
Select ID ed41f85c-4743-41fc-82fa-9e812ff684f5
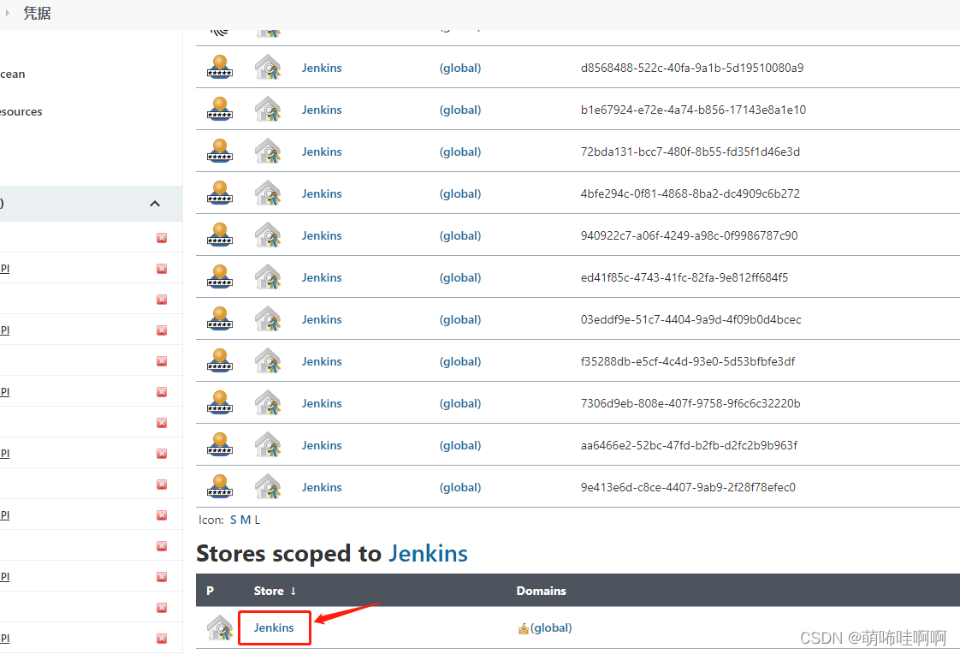pyautogui.click(x=684, y=277)
